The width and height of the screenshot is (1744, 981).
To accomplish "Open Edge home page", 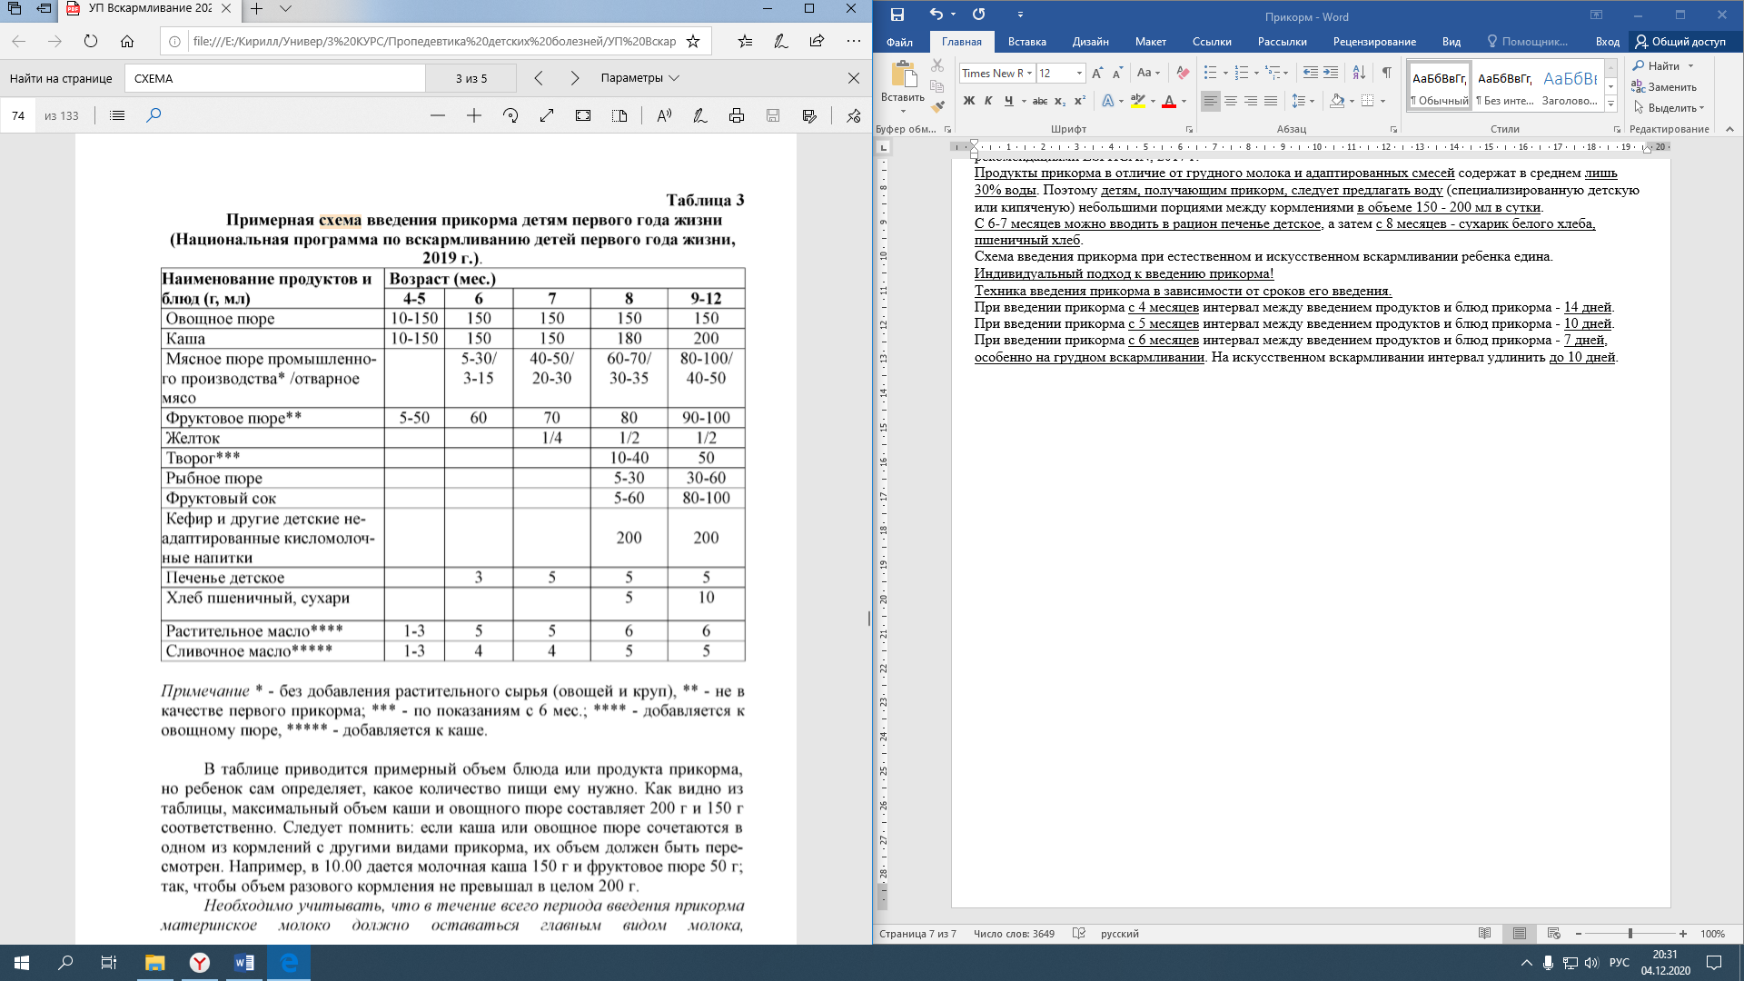I will click(x=127, y=41).
